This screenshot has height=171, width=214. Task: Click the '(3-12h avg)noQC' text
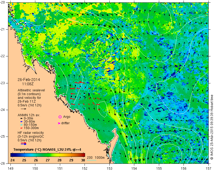coord(31,137)
